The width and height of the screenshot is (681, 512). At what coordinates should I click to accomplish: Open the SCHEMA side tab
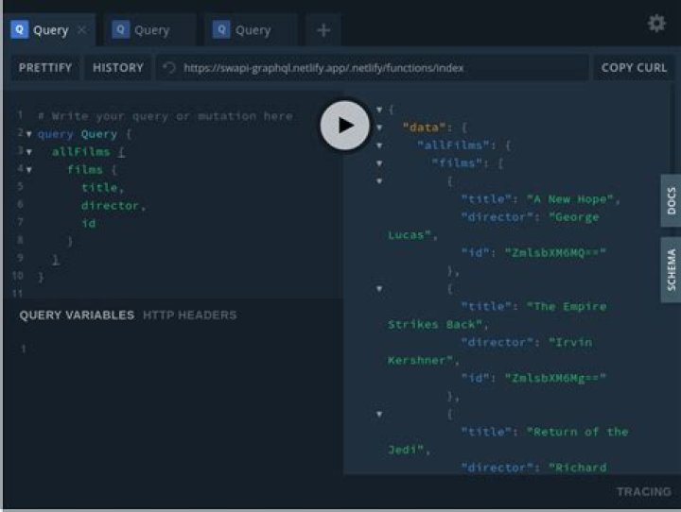click(x=671, y=269)
